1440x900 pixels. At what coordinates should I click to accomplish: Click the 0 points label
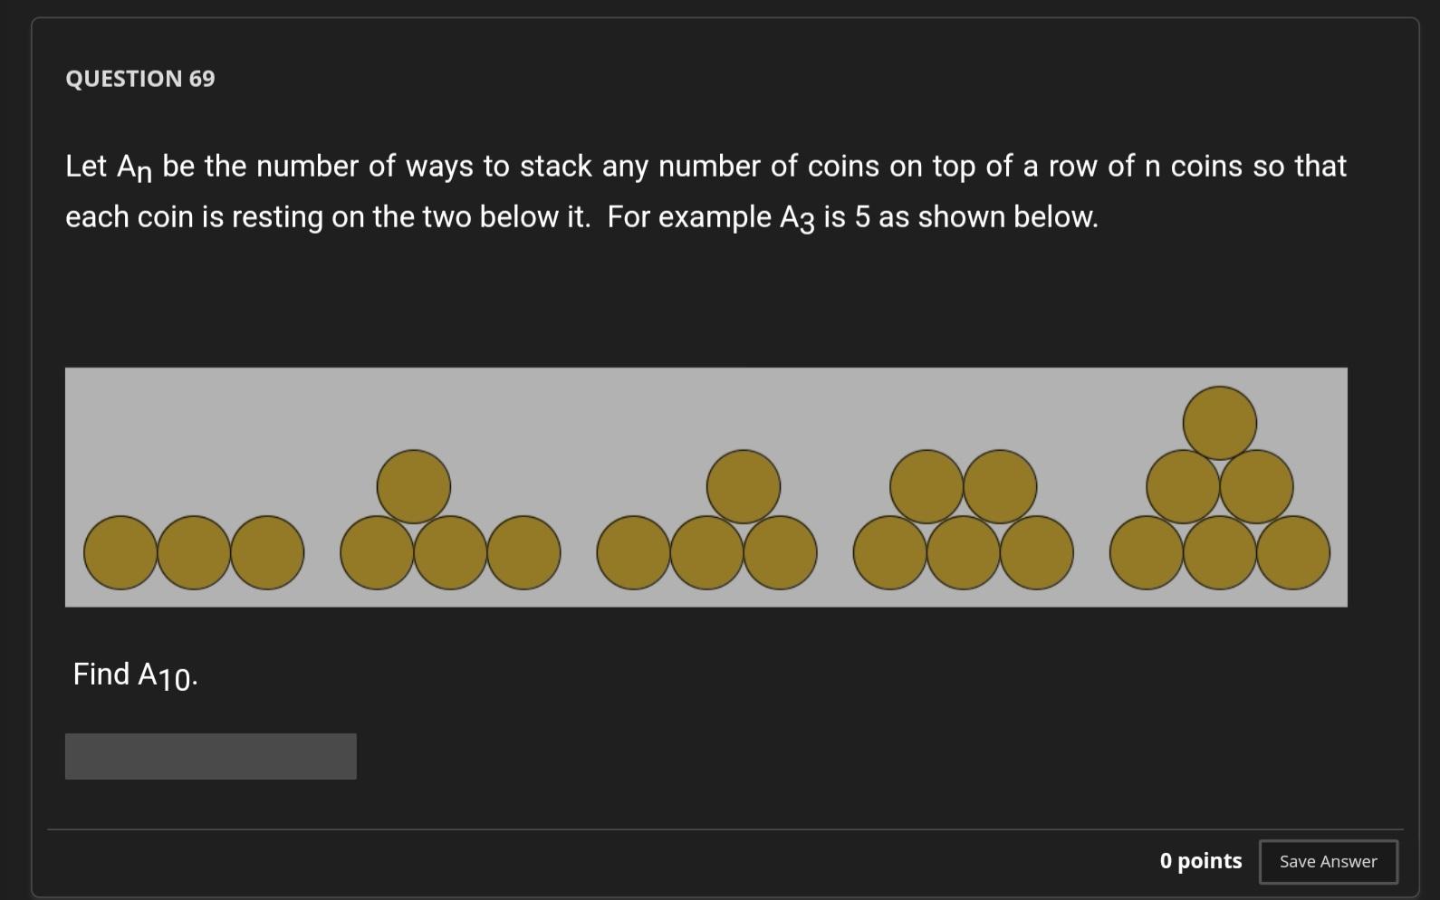(x=1202, y=861)
